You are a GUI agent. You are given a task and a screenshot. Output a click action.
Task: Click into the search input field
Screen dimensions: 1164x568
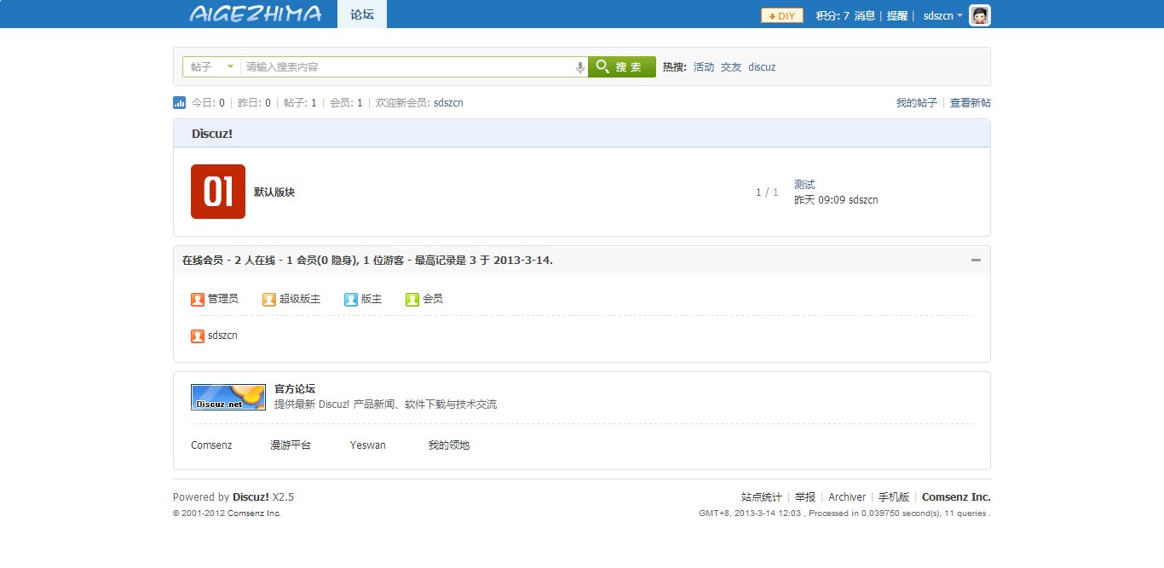[409, 67]
